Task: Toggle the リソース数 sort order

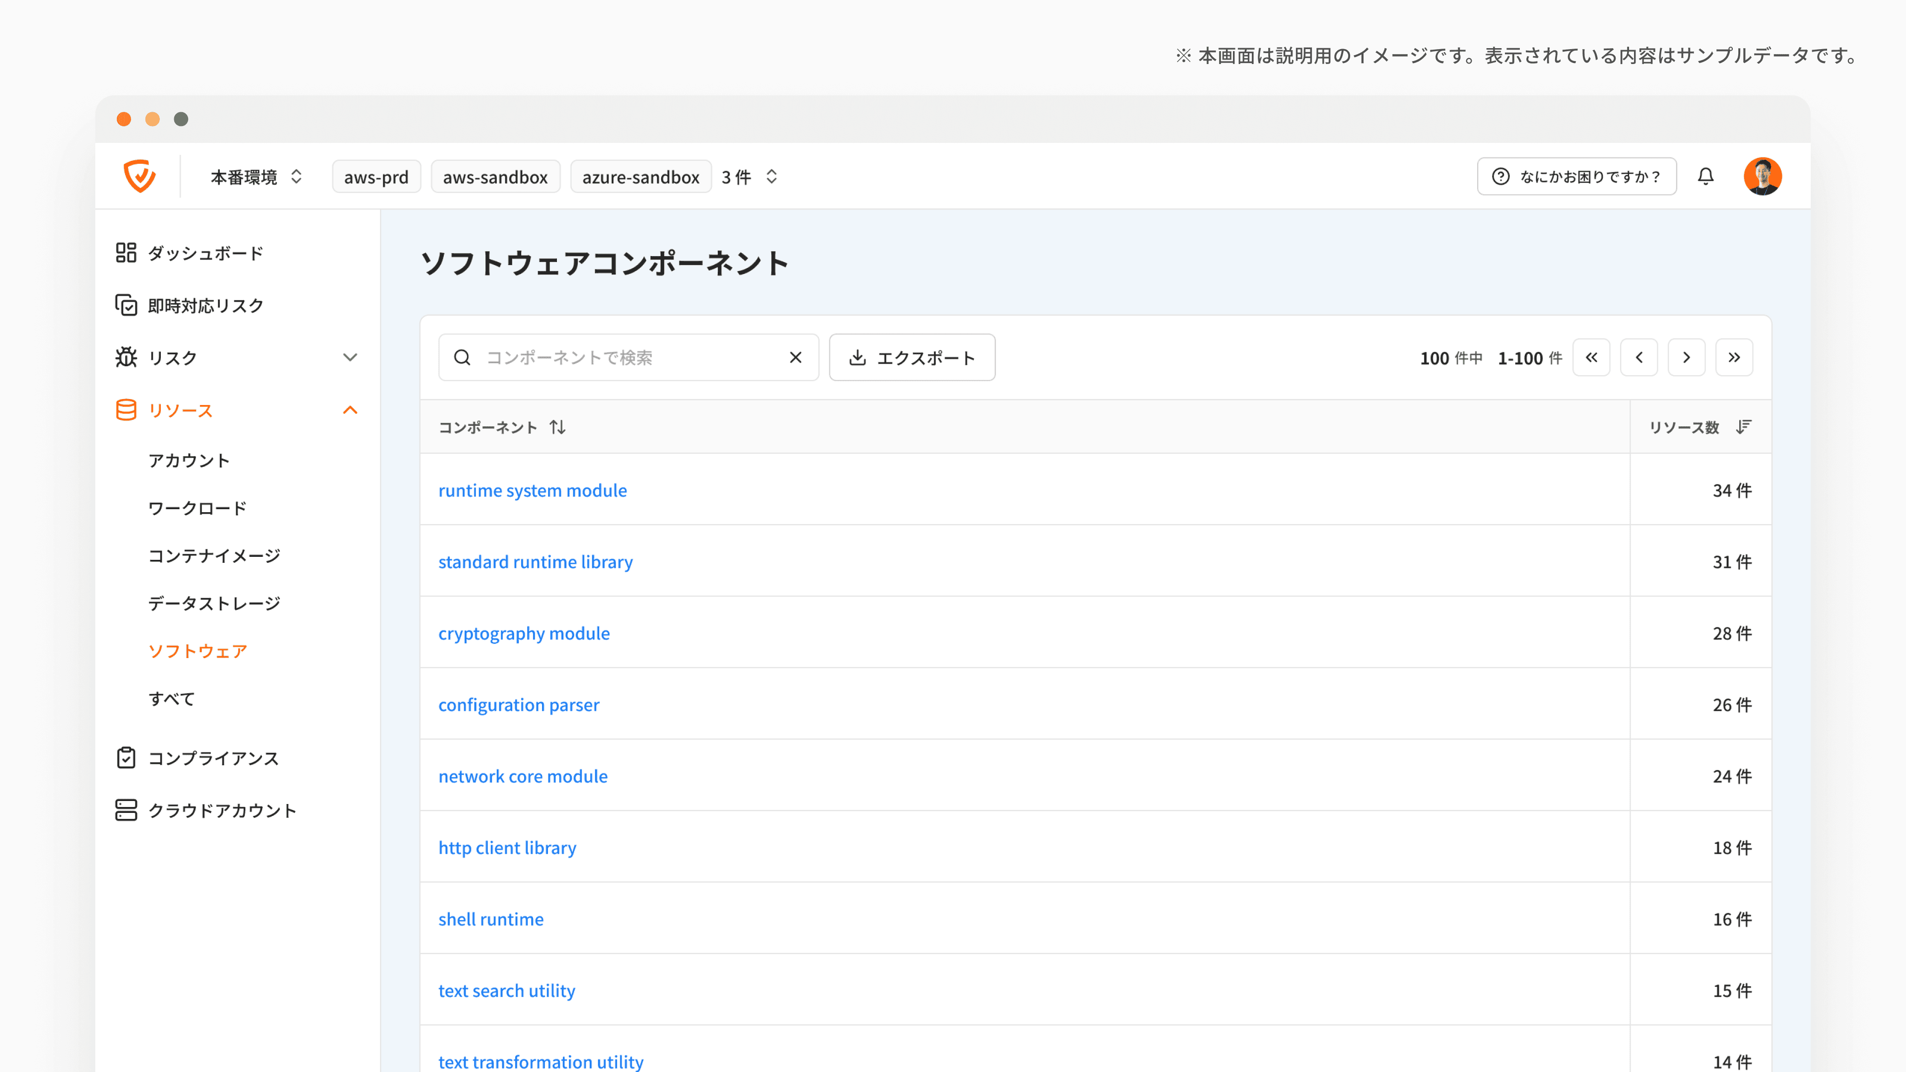Action: click(x=1743, y=427)
